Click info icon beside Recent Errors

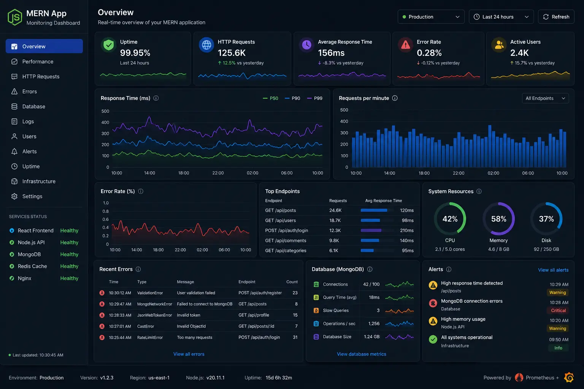tap(138, 269)
